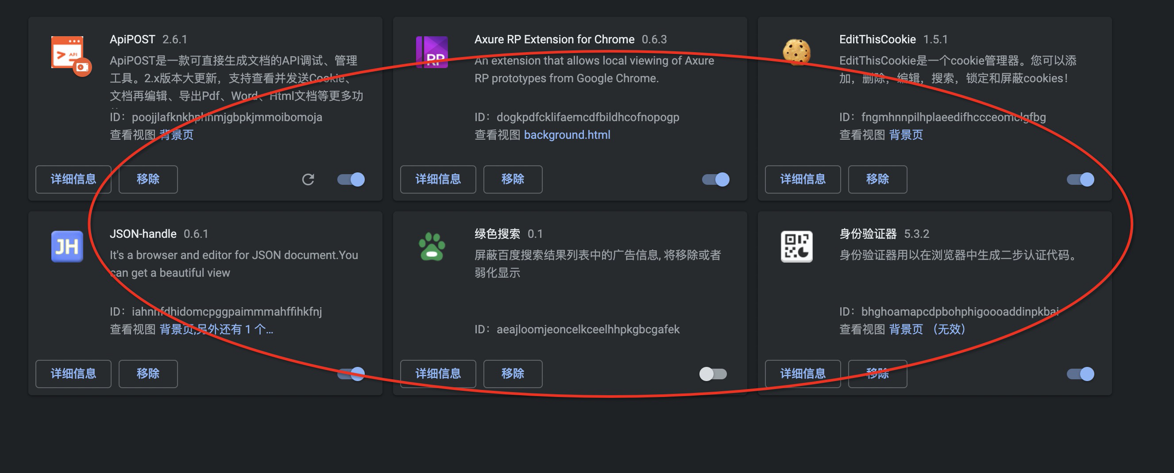Disable the ApiPOST extension toggle
1174x473 pixels.
(351, 179)
